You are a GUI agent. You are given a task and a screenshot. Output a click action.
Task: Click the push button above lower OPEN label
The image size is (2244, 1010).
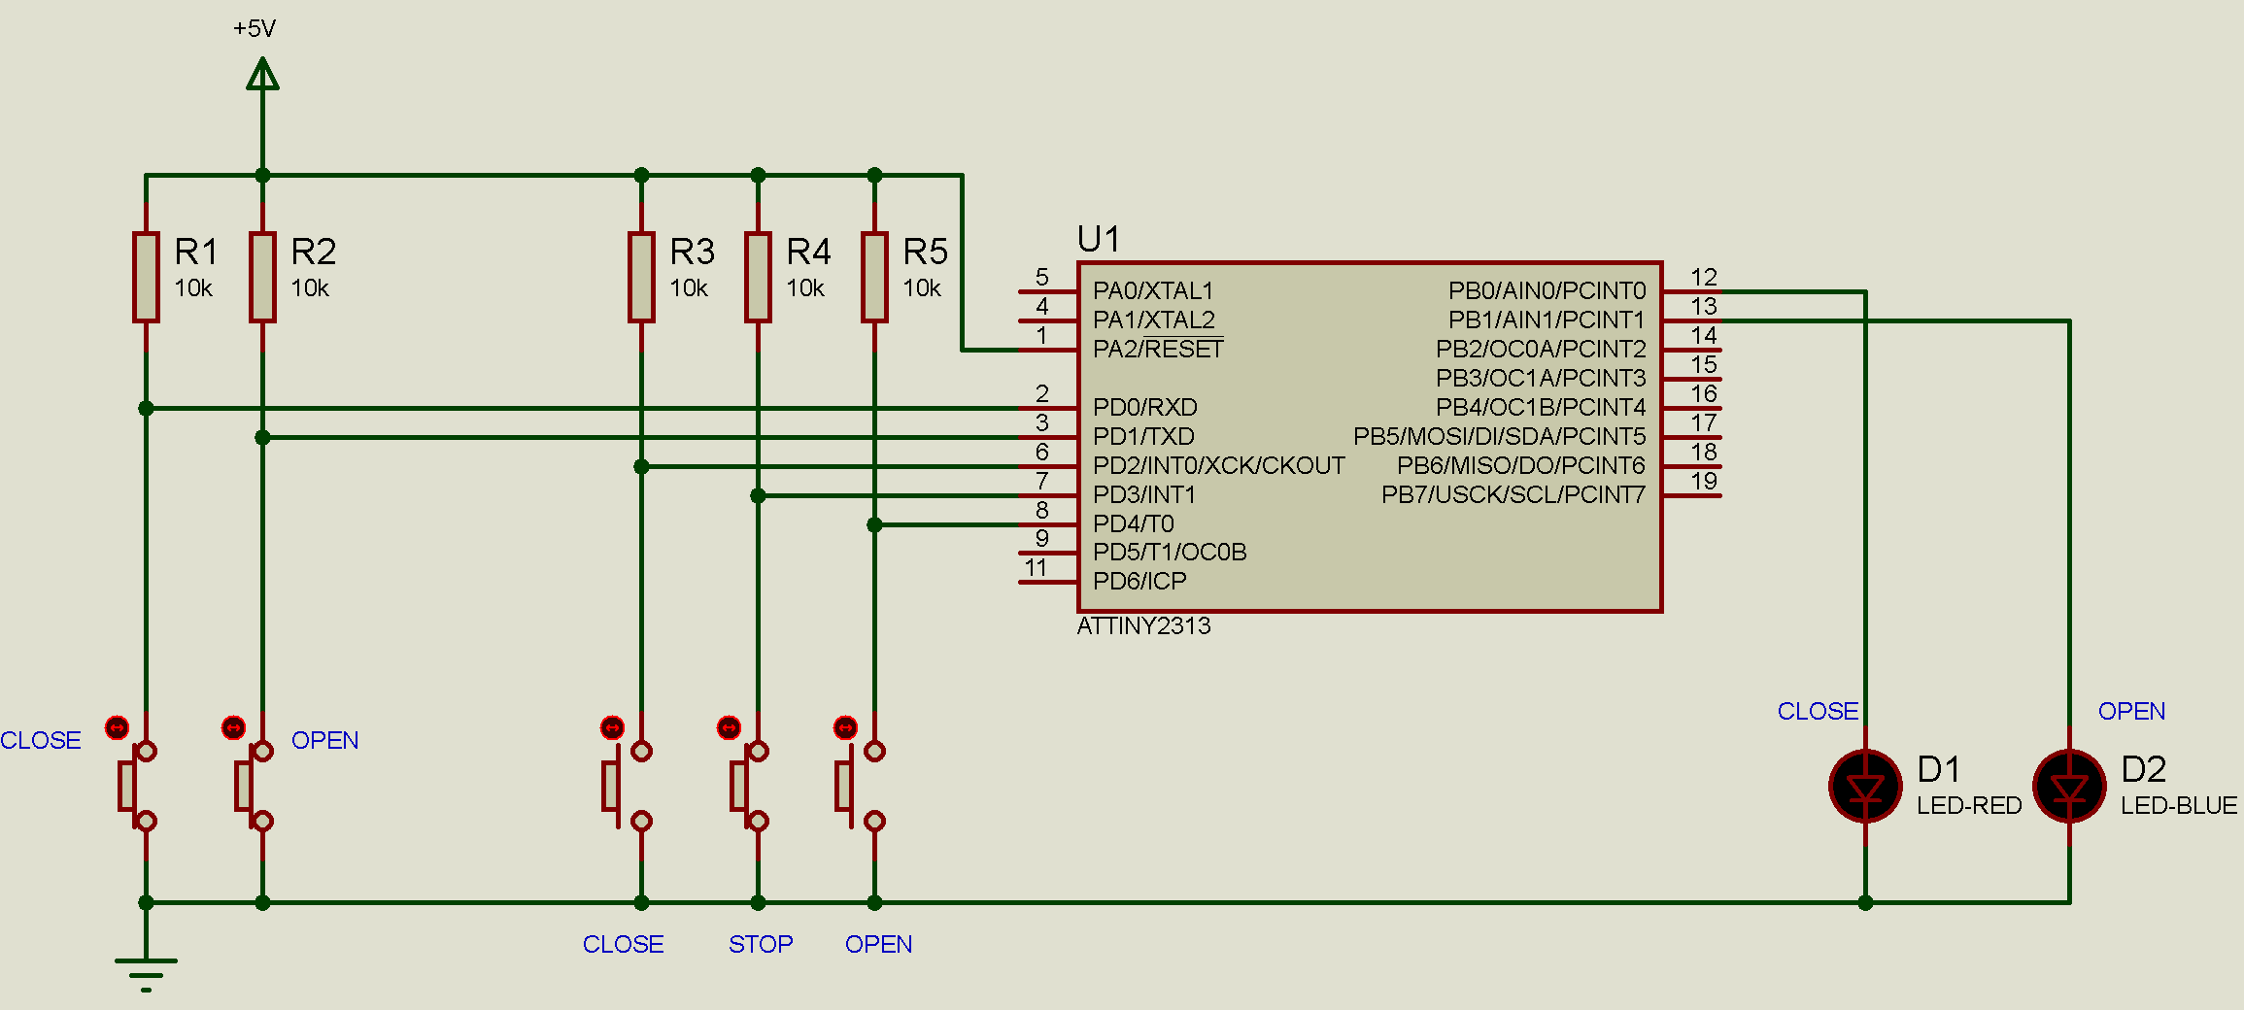[861, 787]
